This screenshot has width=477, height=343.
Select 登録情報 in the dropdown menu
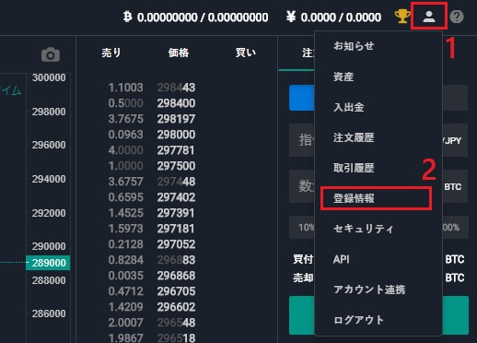[x=354, y=198]
